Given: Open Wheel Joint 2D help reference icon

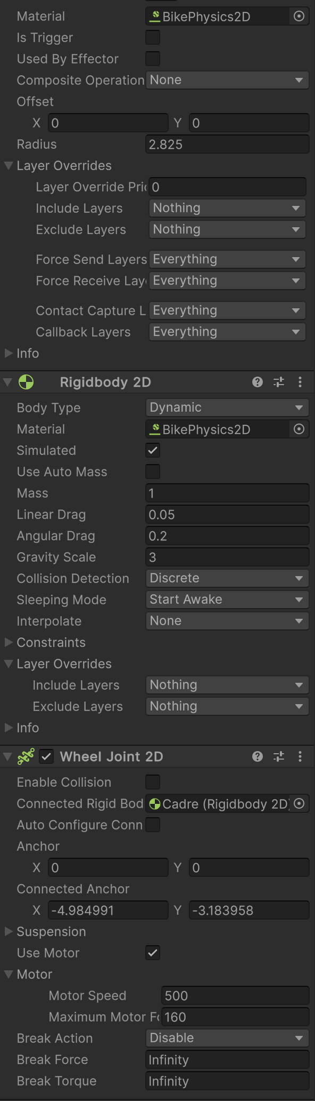Looking at the screenshot, I should [x=258, y=756].
